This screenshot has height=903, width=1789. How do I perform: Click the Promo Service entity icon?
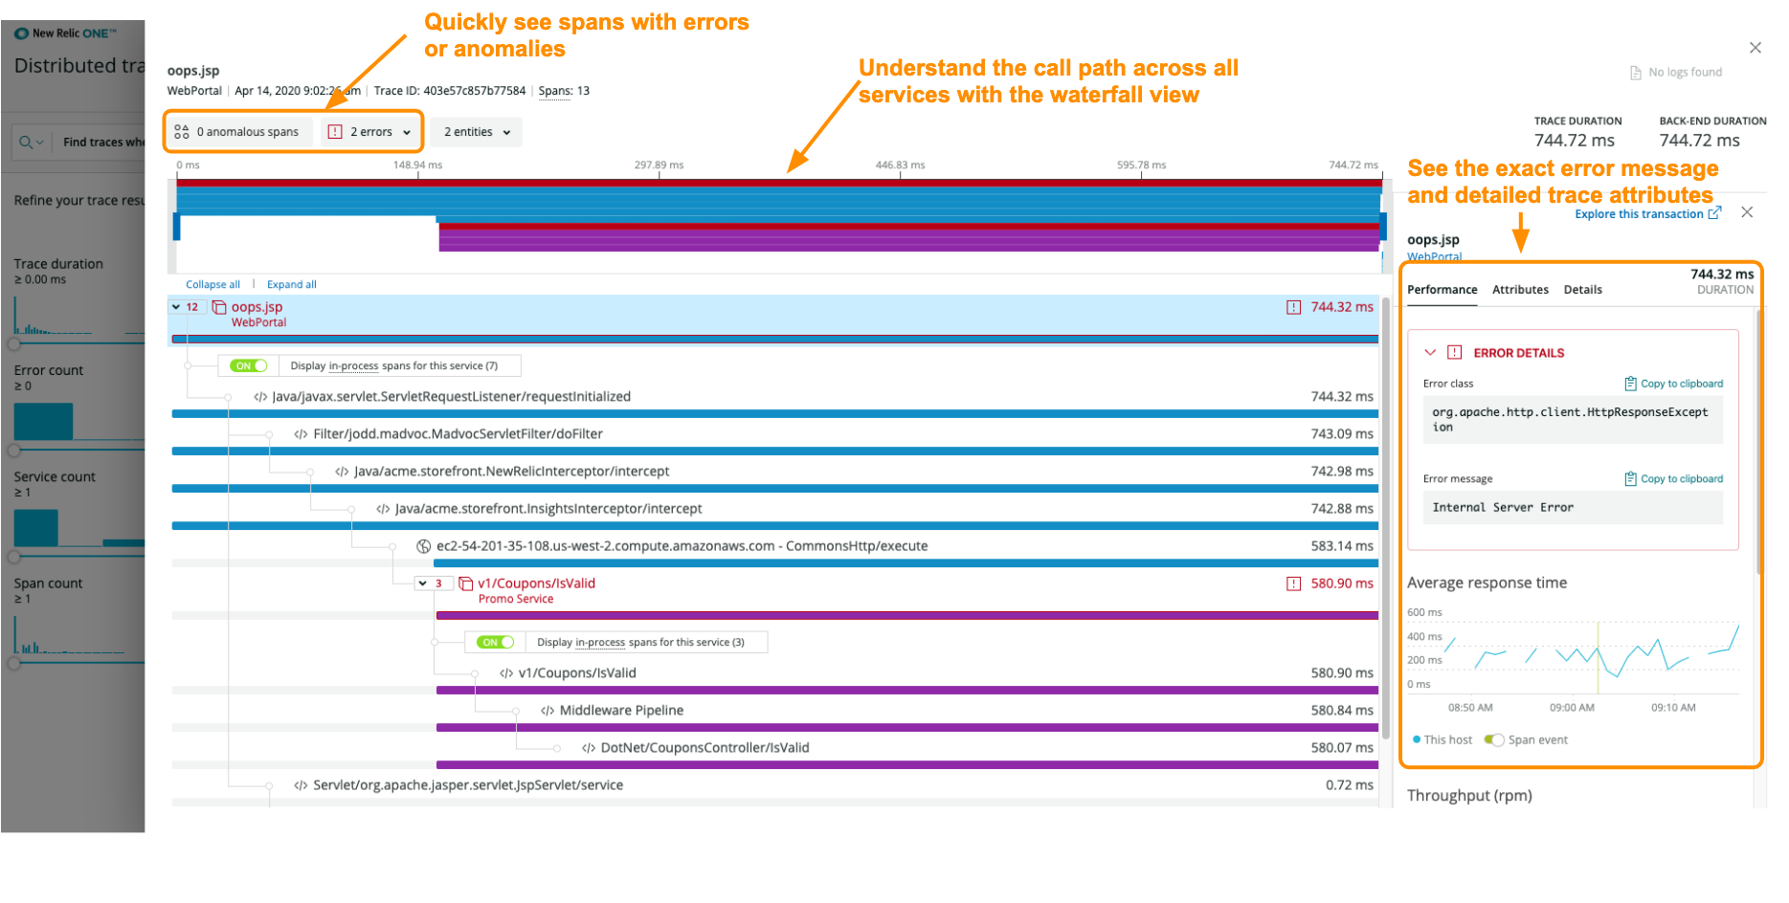coord(466,584)
